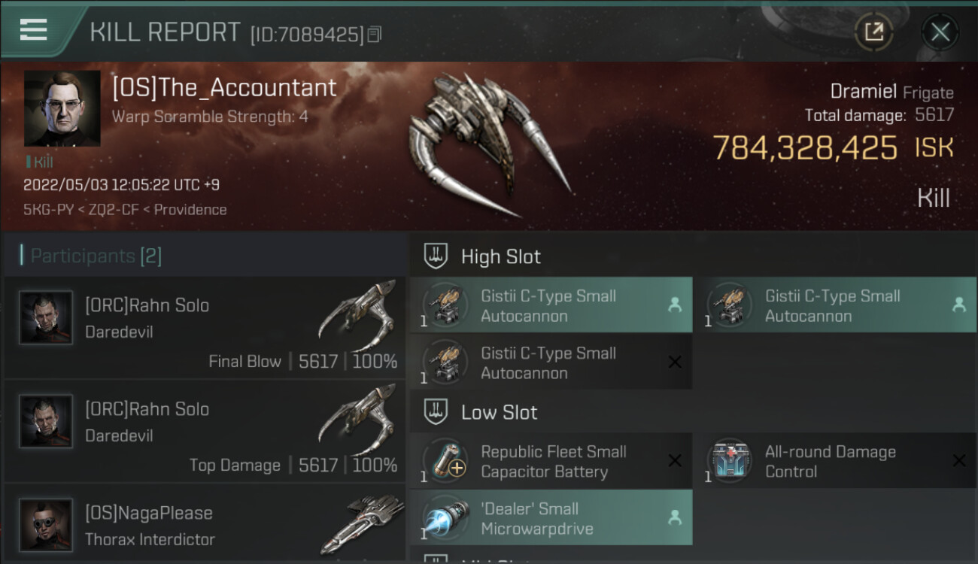Click the person icon on the Microwarpdrive row

coord(675,517)
